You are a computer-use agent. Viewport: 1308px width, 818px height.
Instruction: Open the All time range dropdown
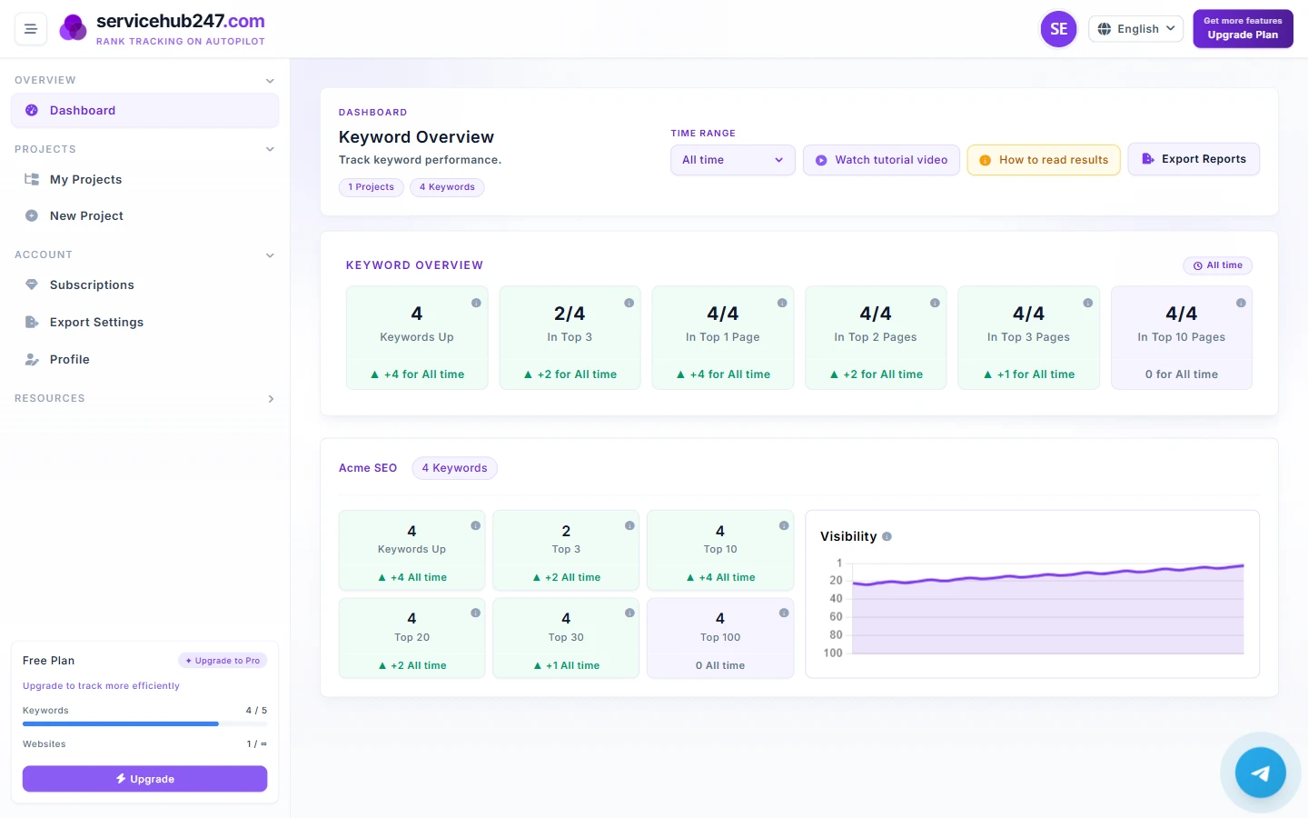pyautogui.click(x=733, y=160)
